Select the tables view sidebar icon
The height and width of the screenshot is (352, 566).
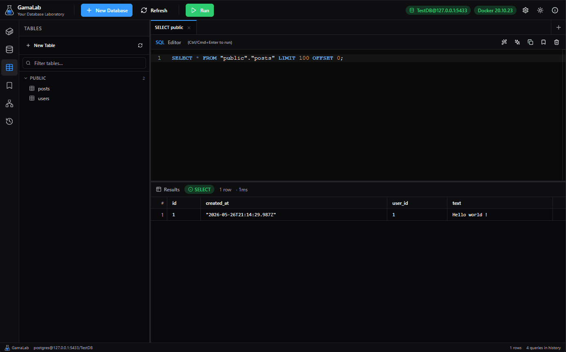click(9, 67)
